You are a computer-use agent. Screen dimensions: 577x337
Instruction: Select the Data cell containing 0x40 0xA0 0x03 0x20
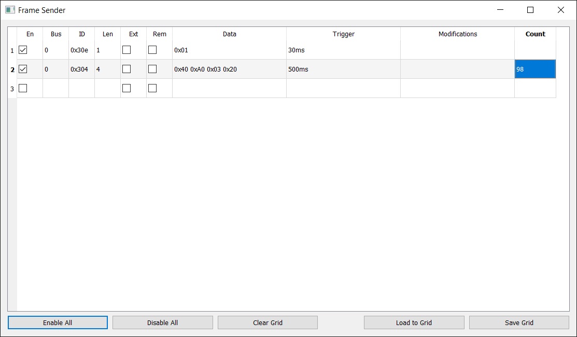tap(229, 69)
